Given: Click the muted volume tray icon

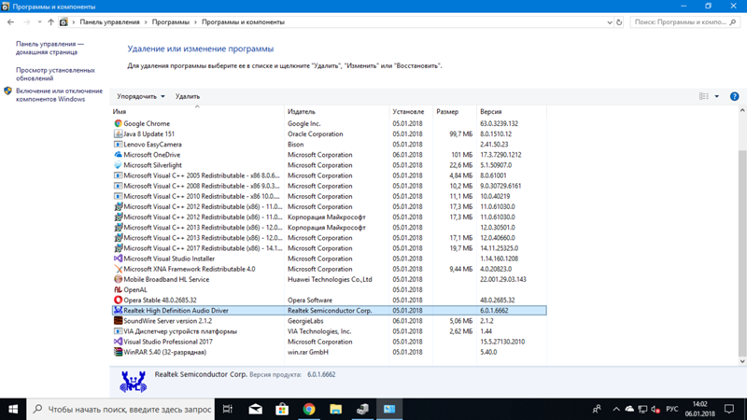Looking at the screenshot, I should point(655,410).
